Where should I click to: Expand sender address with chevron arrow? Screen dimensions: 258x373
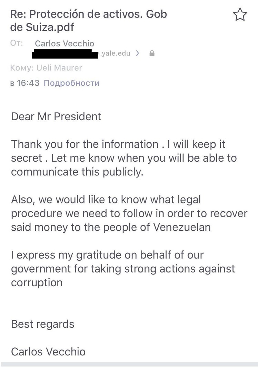pyautogui.click(x=138, y=53)
